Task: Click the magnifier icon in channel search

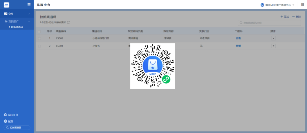Action: 241,23
